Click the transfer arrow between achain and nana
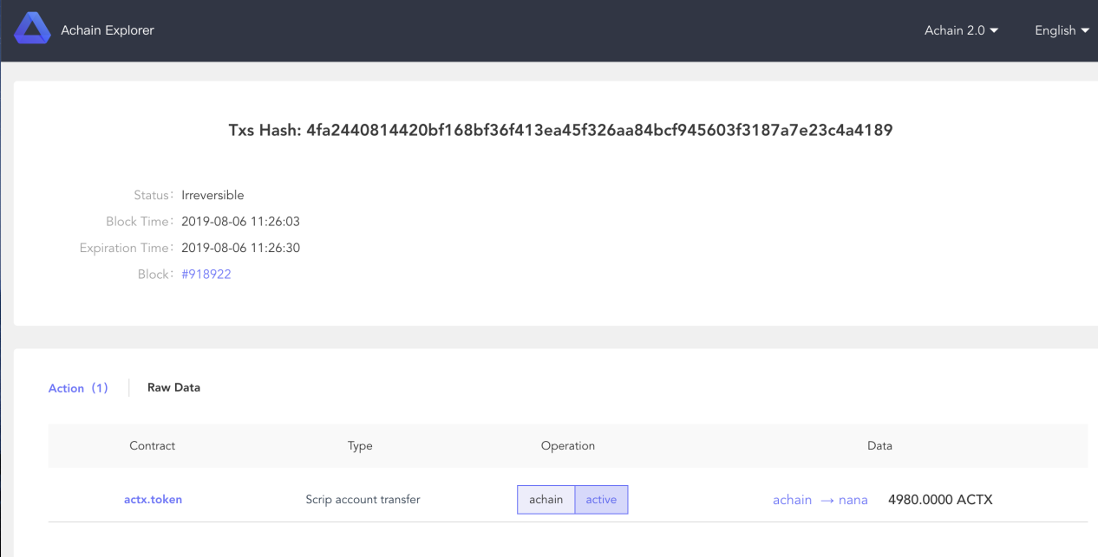This screenshot has height=557, width=1098. [x=827, y=500]
